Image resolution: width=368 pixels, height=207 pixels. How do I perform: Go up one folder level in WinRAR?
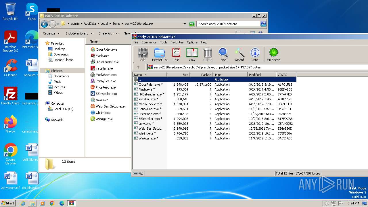click(138, 67)
